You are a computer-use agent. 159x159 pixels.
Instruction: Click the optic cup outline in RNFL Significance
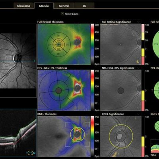click(x=120, y=136)
